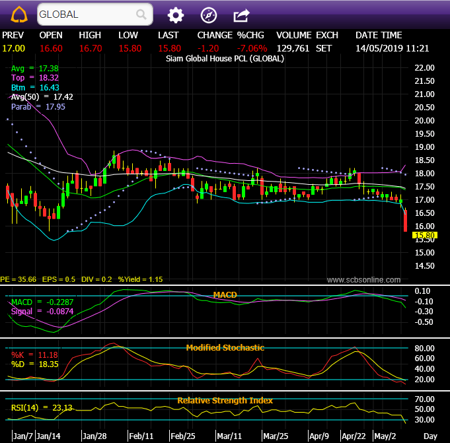Click the Siam Global House PCL title
The height and width of the screenshot is (443, 450).
click(x=225, y=59)
